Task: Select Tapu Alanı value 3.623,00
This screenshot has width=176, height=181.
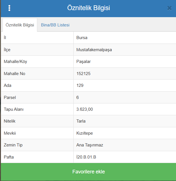Action: point(85,109)
